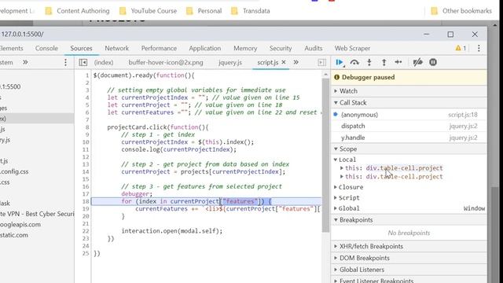Select y.handle call stack frame
The height and width of the screenshot is (283, 503).
[x=353, y=138]
